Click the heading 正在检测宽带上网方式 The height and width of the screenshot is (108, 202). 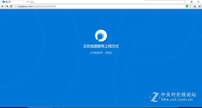101,46
